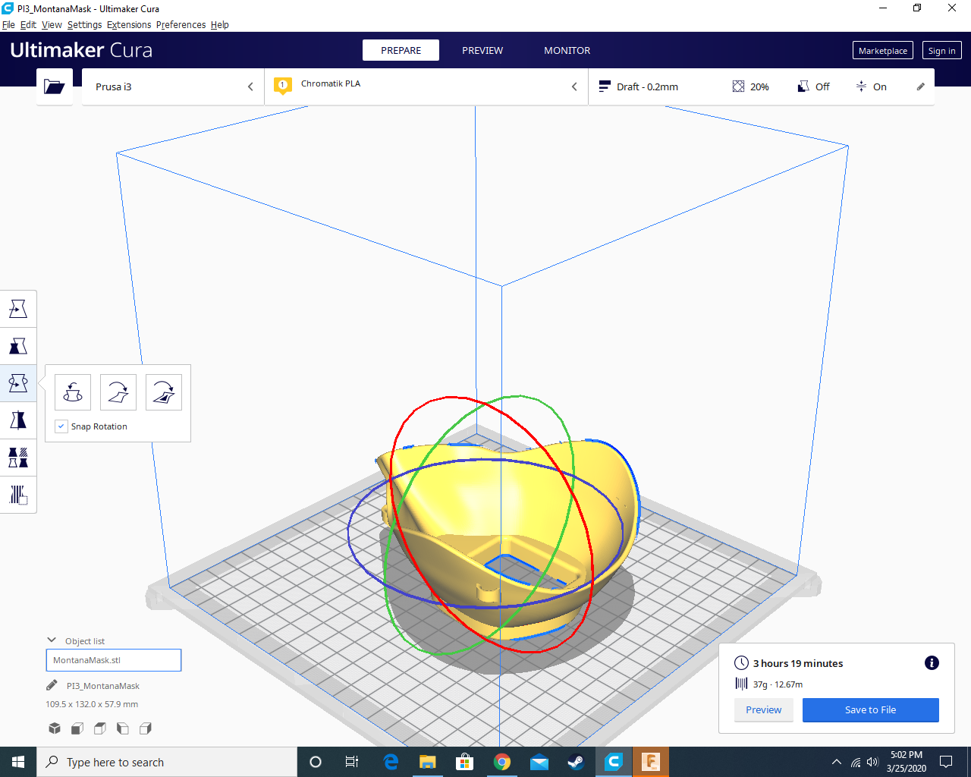Viewport: 971px width, 777px height.
Task: Switch to the PREPARE stage tab
Action: pyautogui.click(x=401, y=50)
